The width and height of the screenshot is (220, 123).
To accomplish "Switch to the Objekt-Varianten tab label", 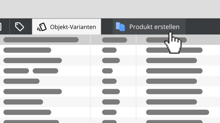I will point(73,27).
